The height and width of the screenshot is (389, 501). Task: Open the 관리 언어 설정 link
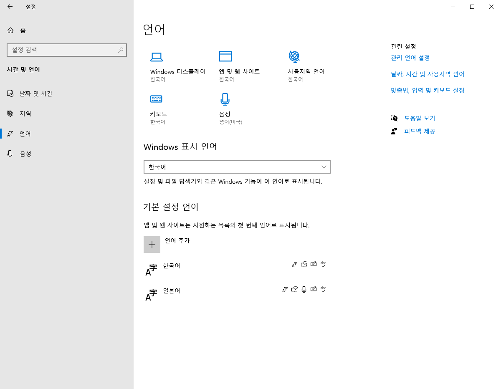[410, 58]
